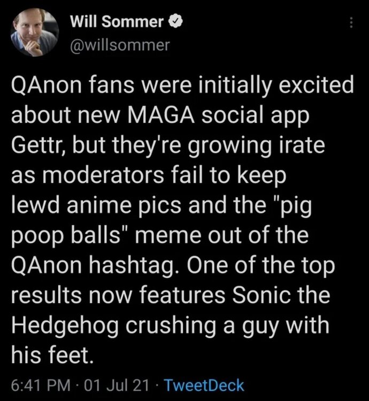Open the three-dot more options menu

click(351, 22)
